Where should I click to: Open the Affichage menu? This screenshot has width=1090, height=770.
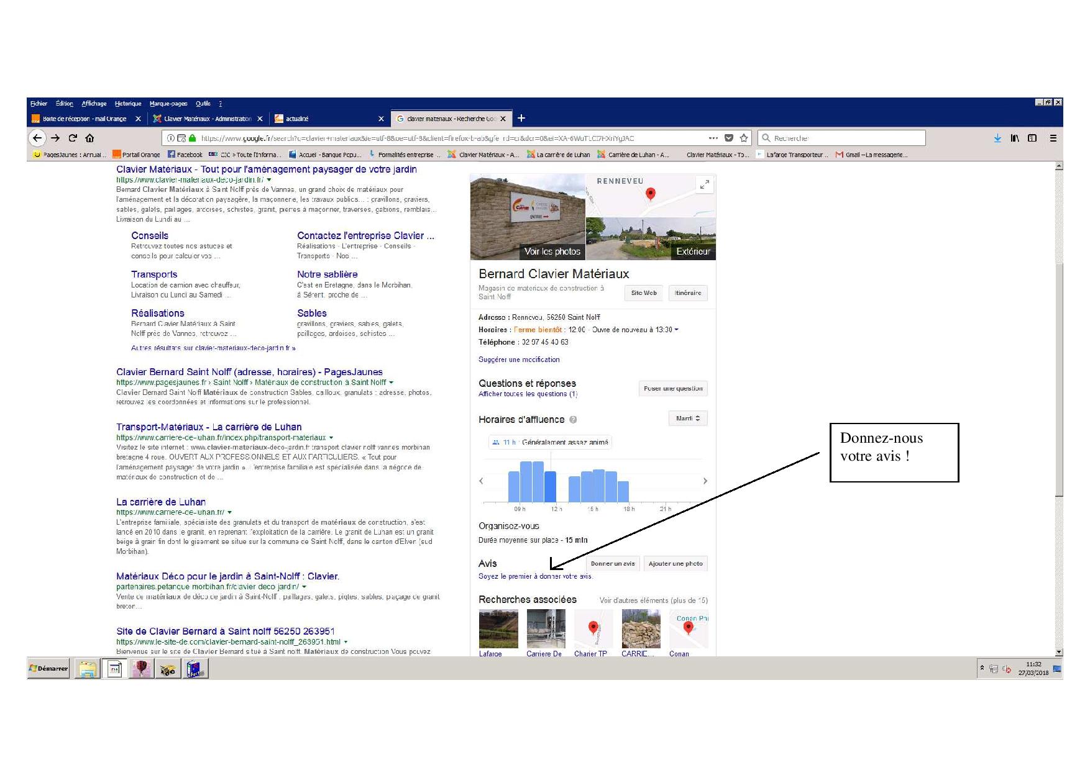tap(94, 104)
